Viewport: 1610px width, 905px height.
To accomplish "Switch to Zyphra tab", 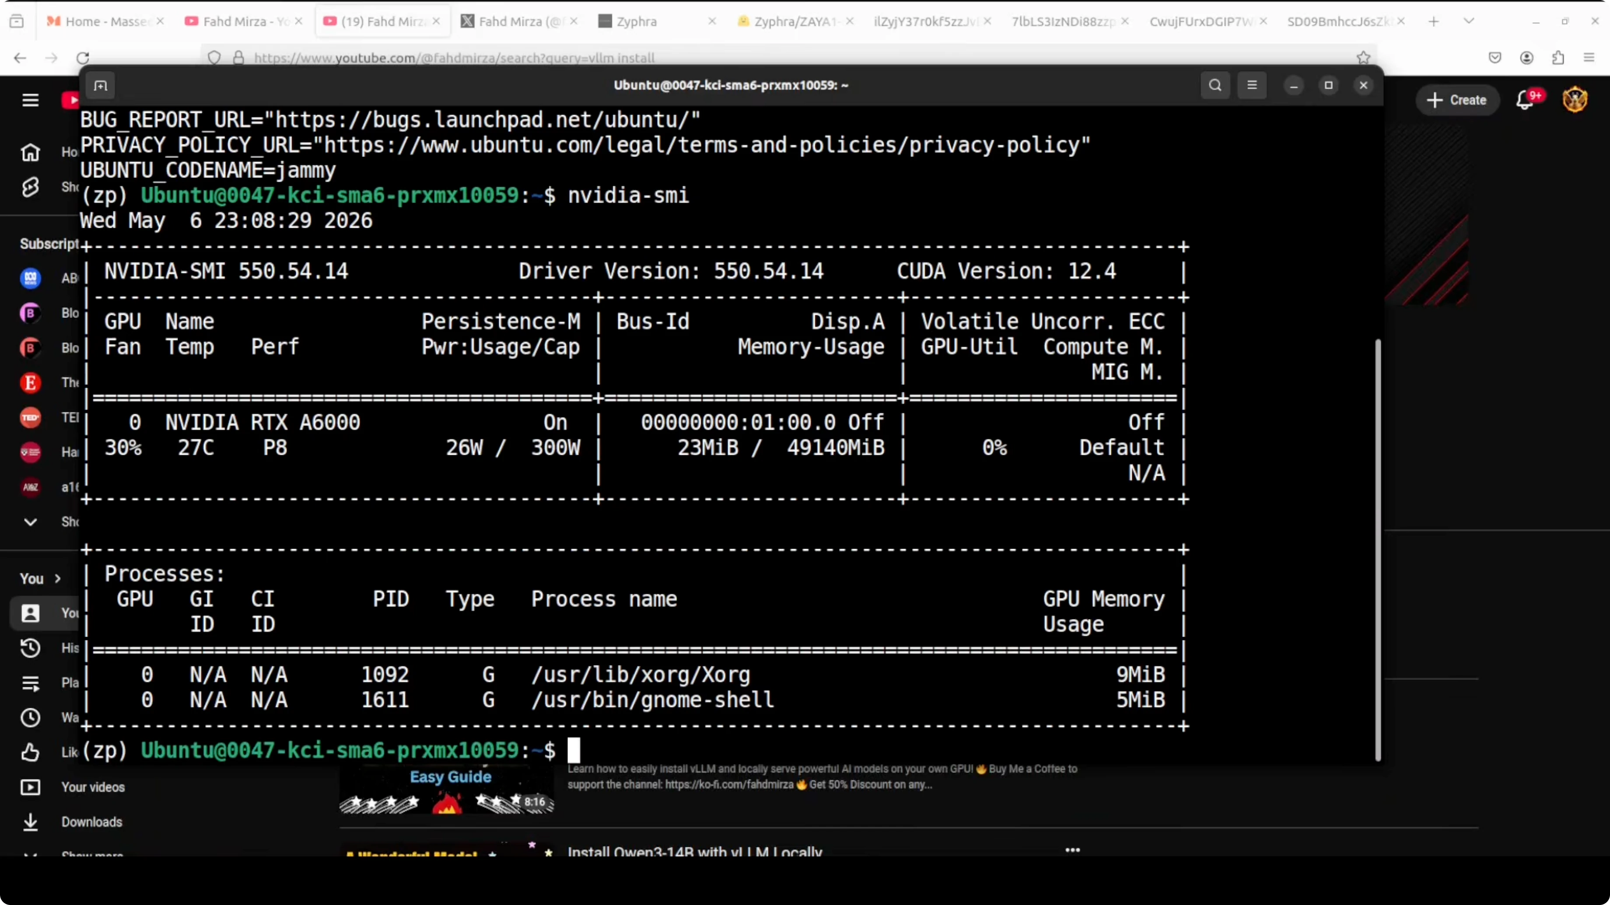I will pos(656,21).
